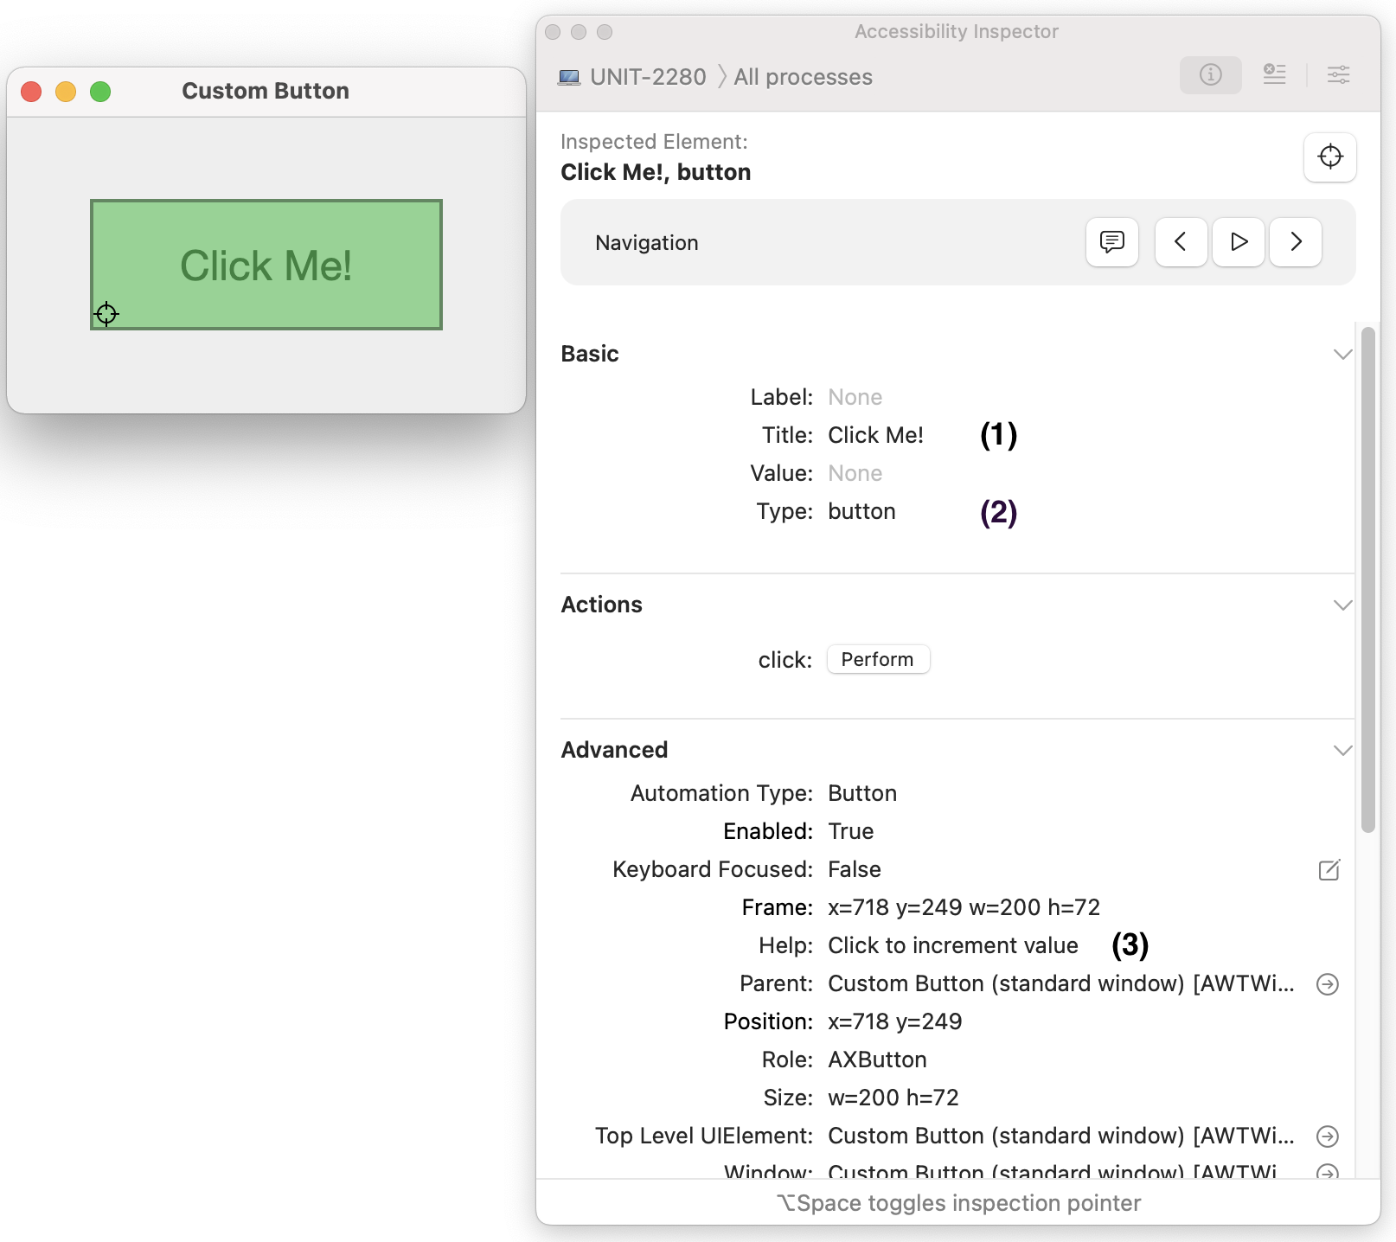The width and height of the screenshot is (1396, 1242).
Task: Go to previous element in Navigation
Action: point(1181,242)
